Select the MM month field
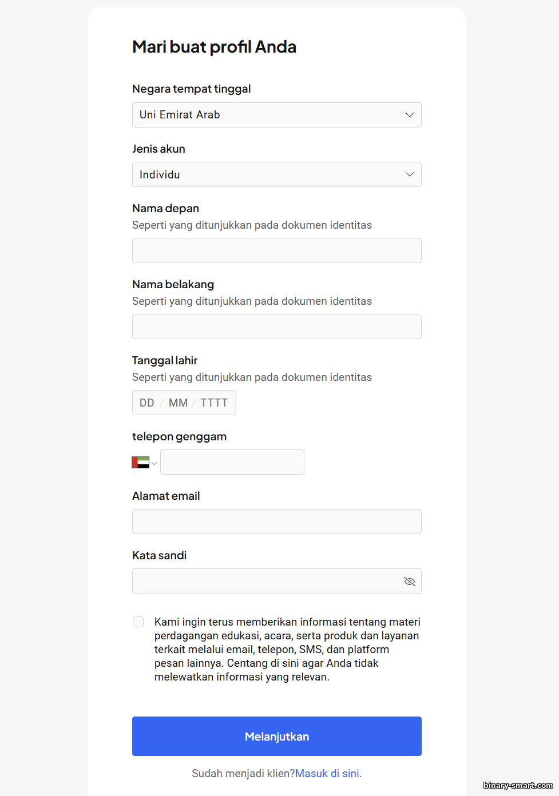The image size is (559, 796). tap(178, 403)
